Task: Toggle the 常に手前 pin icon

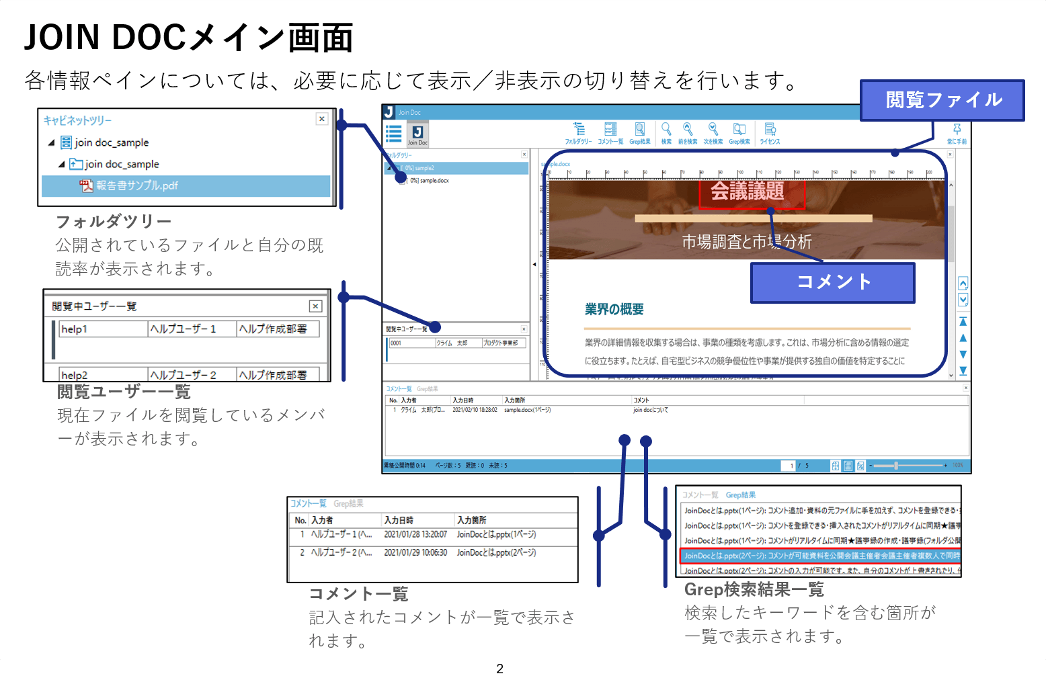Action: pos(957,131)
